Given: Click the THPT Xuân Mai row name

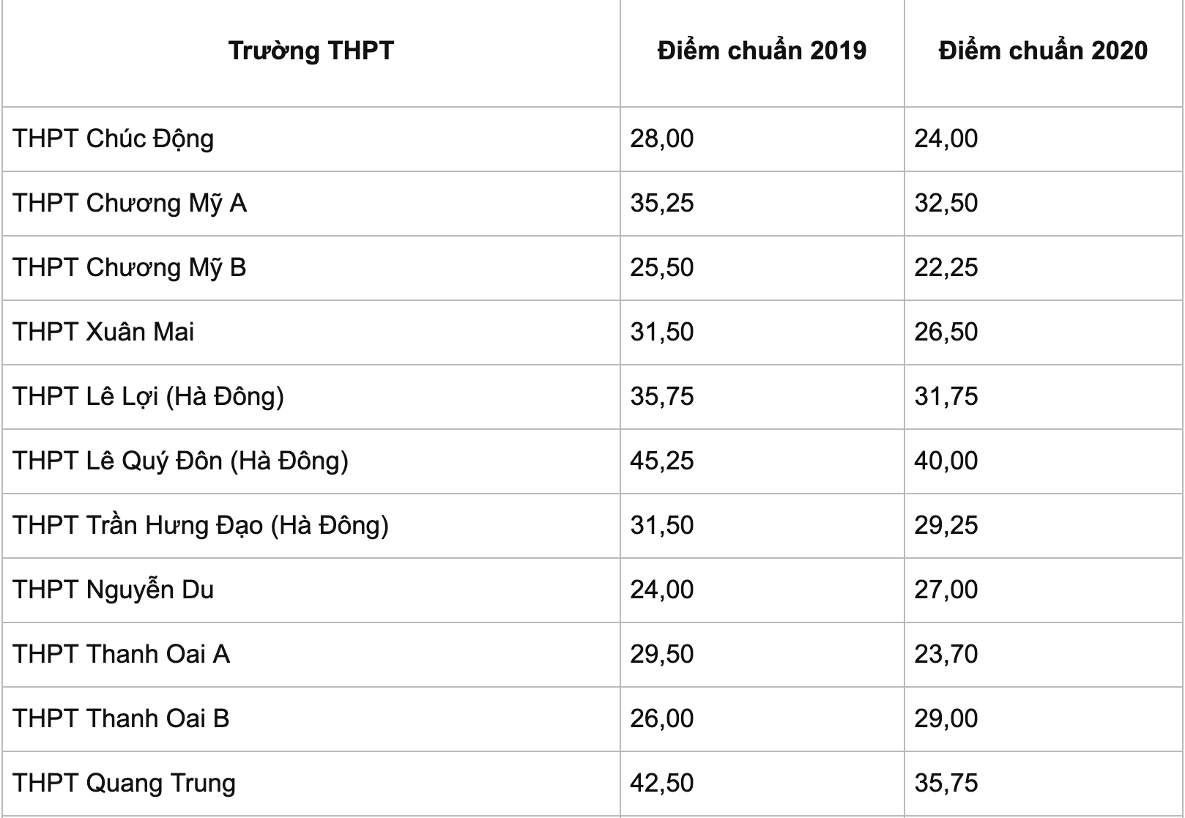Looking at the screenshot, I should point(103,332).
